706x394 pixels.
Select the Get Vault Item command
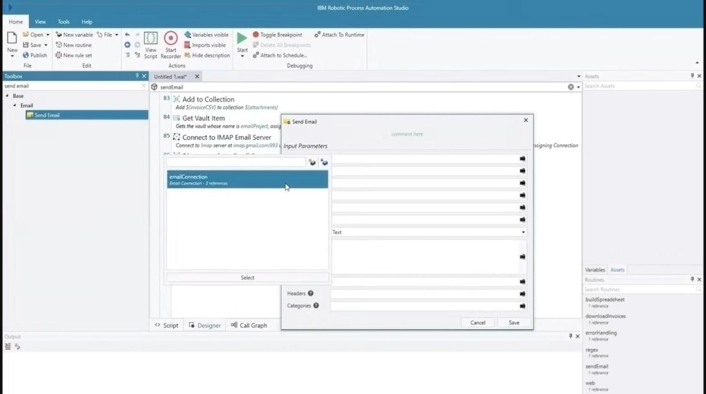(203, 118)
